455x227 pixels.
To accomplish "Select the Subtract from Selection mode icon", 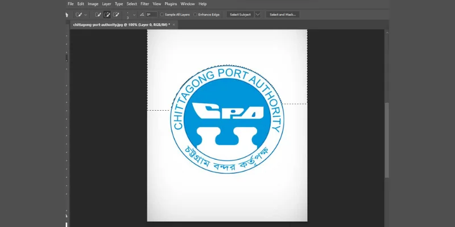I will pos(116,15).
